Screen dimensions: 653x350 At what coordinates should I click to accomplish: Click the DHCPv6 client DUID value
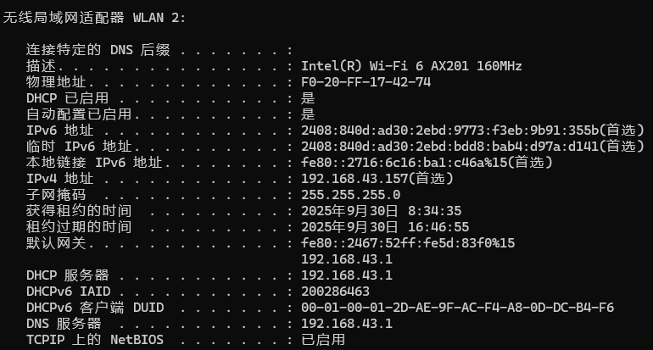458,308
